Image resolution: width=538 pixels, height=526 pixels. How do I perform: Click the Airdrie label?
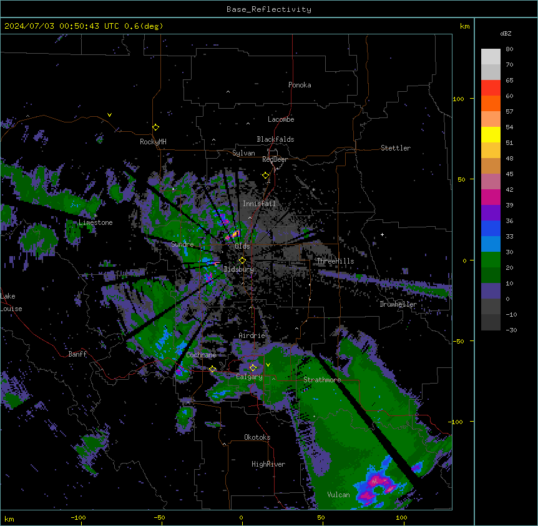252,335
